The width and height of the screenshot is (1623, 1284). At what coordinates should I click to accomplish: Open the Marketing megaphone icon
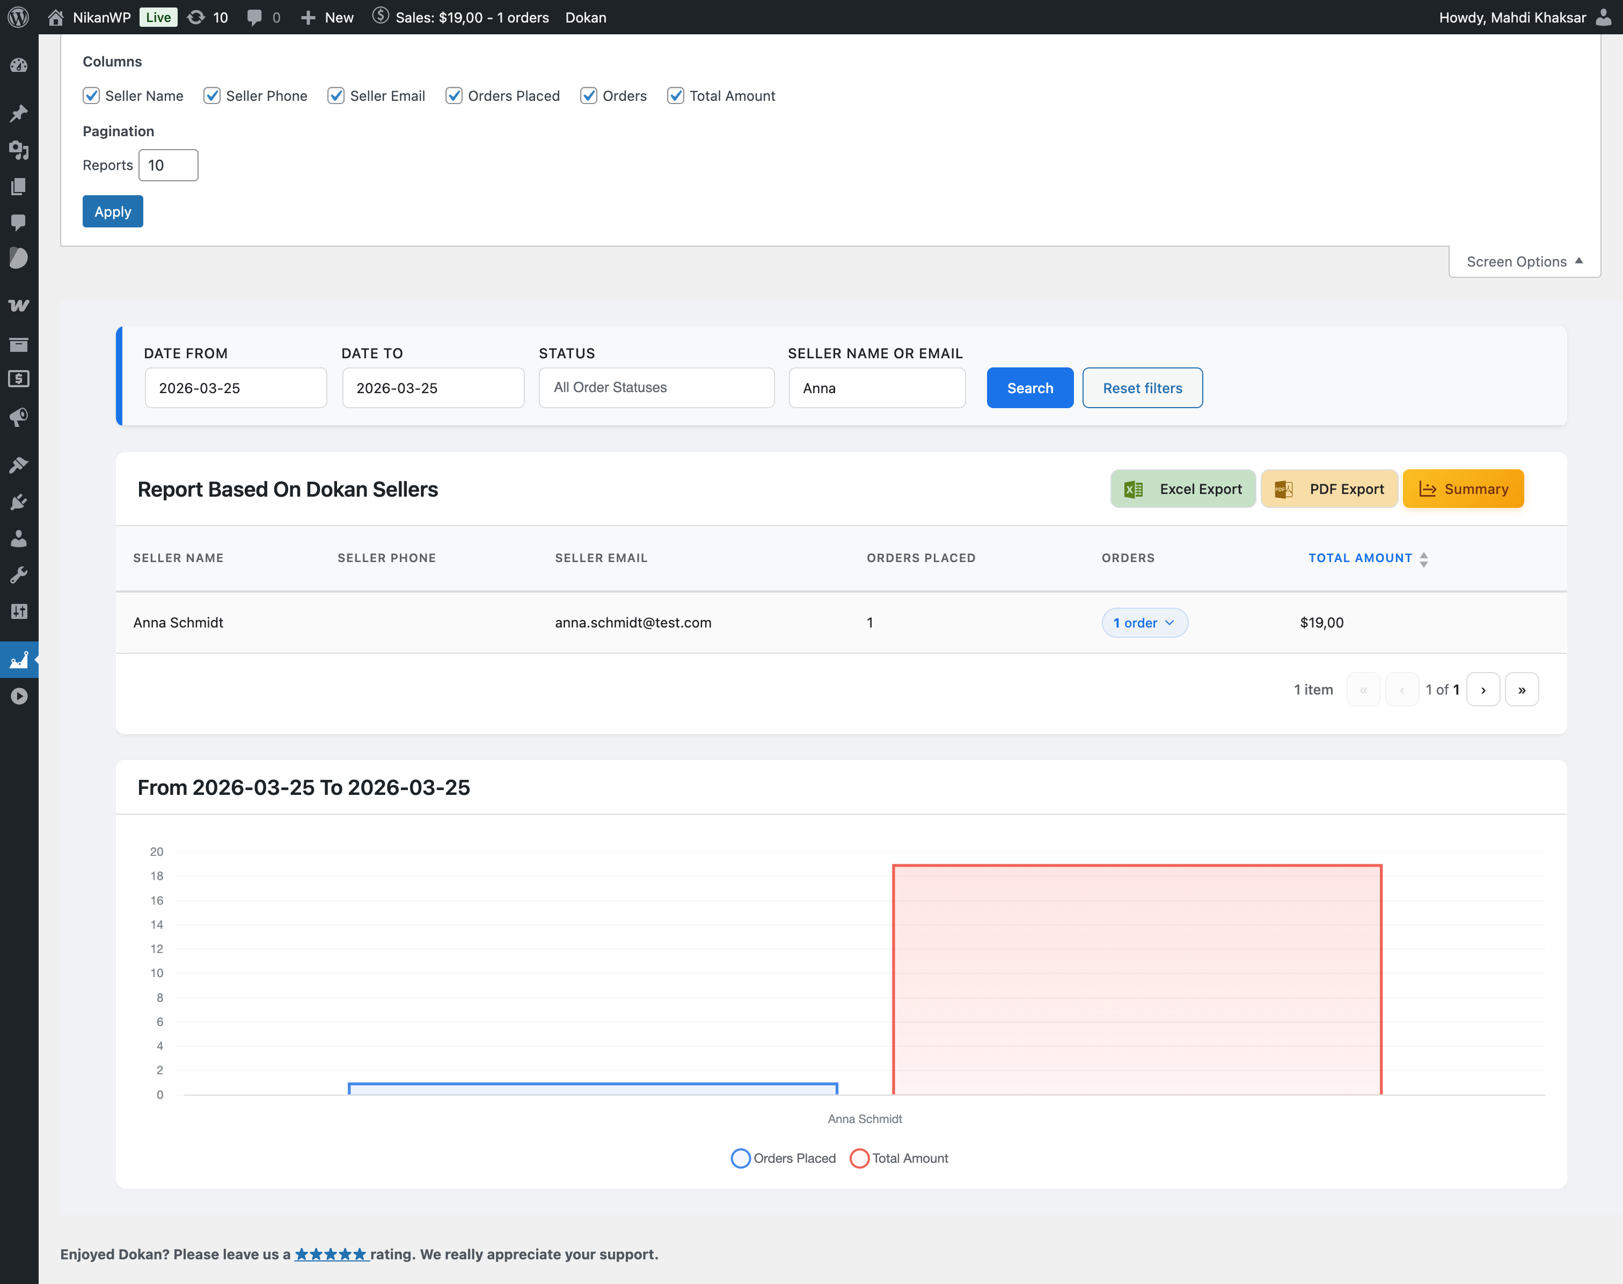coord(19,418)
